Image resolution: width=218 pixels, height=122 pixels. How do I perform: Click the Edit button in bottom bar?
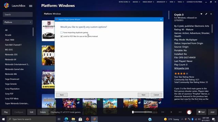[x=32, y=112]
